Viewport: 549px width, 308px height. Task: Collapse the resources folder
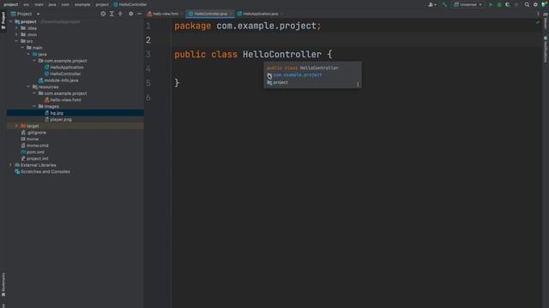[28, 86]
